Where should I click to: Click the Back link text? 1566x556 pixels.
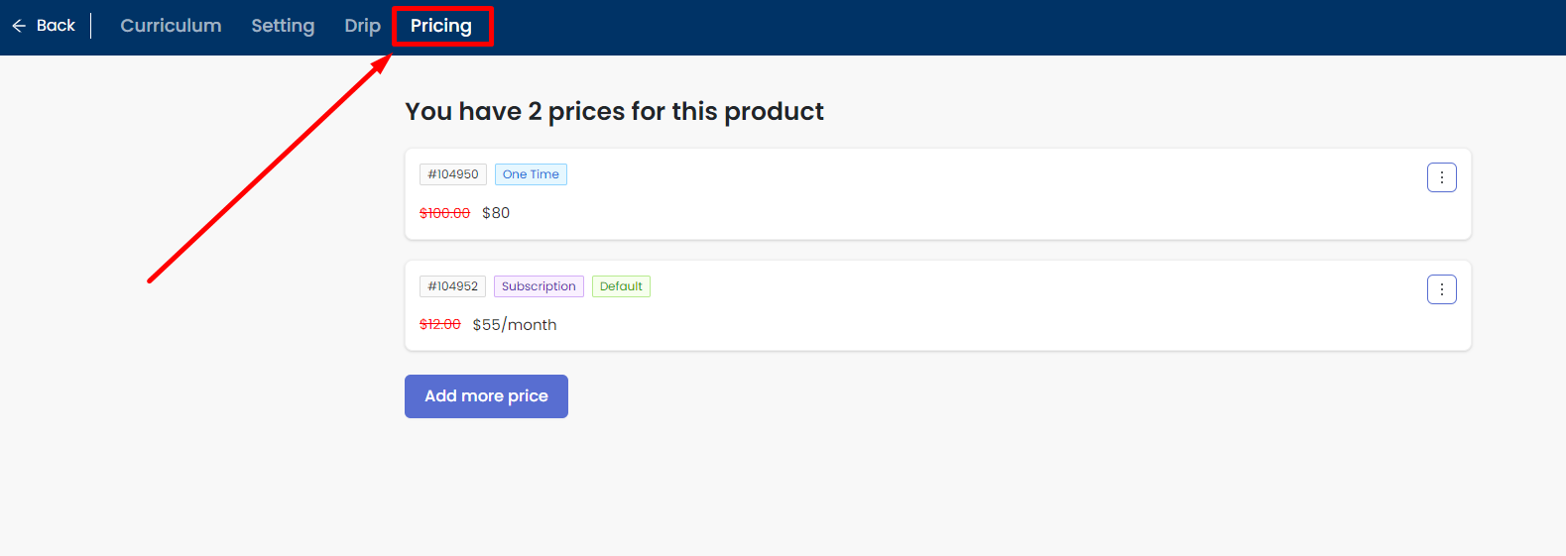pyautogui.click(x=56, y=26)
